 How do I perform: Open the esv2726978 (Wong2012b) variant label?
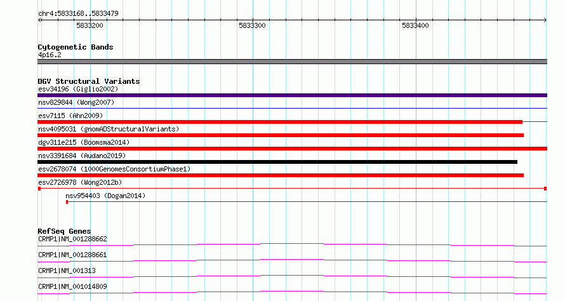tap(80, 182)
